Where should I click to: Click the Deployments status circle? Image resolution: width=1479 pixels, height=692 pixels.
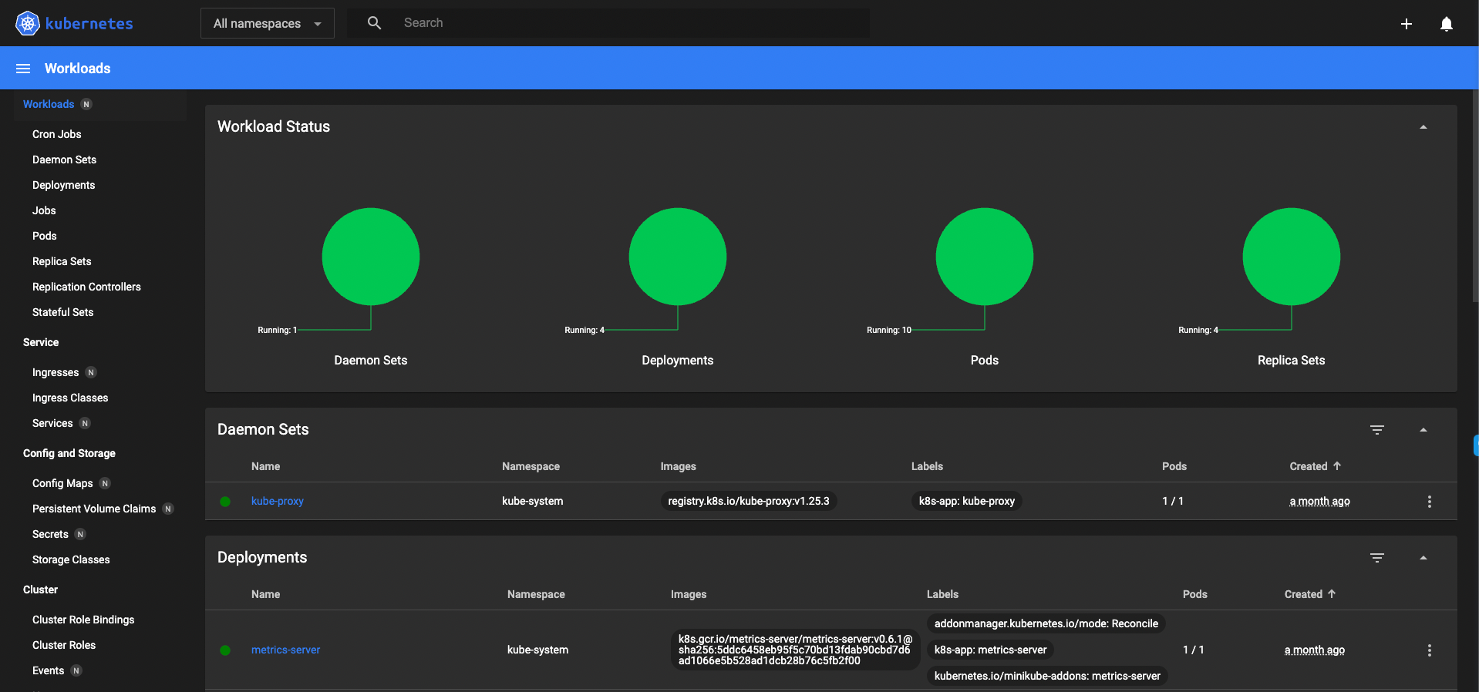tap(678, 257)
